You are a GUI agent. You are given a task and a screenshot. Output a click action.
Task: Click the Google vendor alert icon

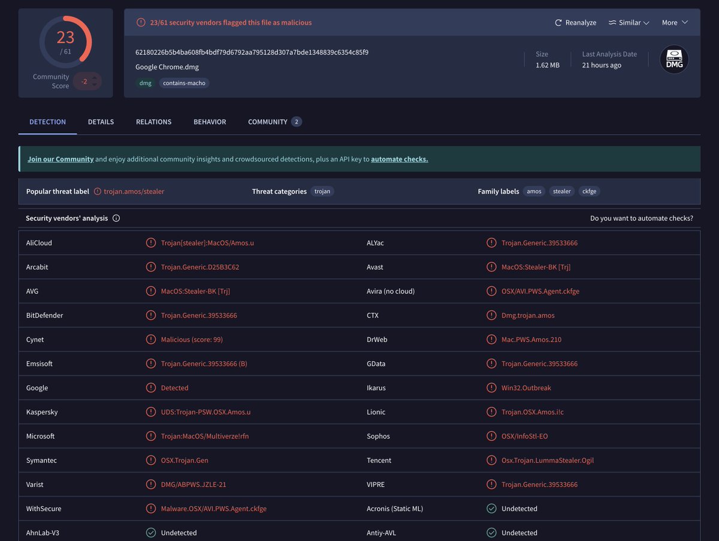pyautogui.click(x=151, y=388)
